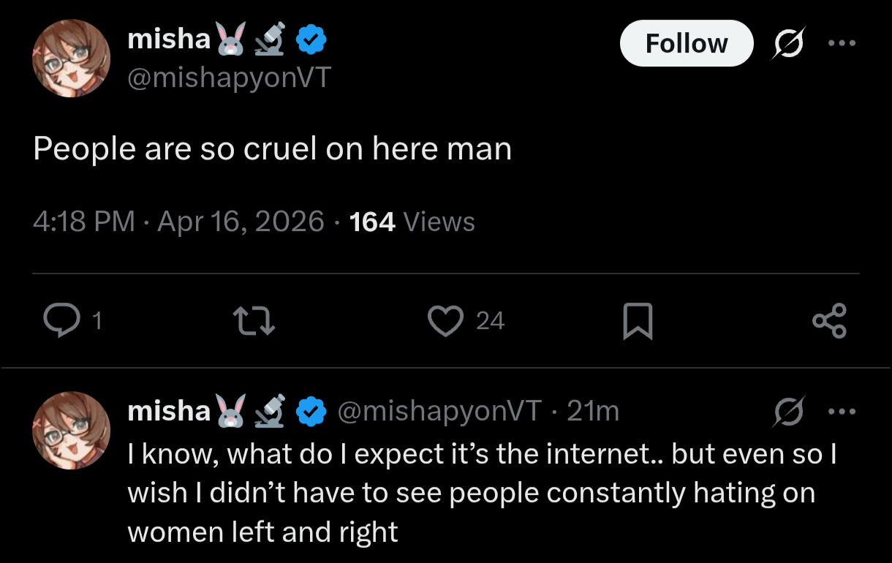Click the 4:18 PM Apr 16, 2026 timestamp
The width and height of the screenshot is (892, 563).
[x=178, y=222]
